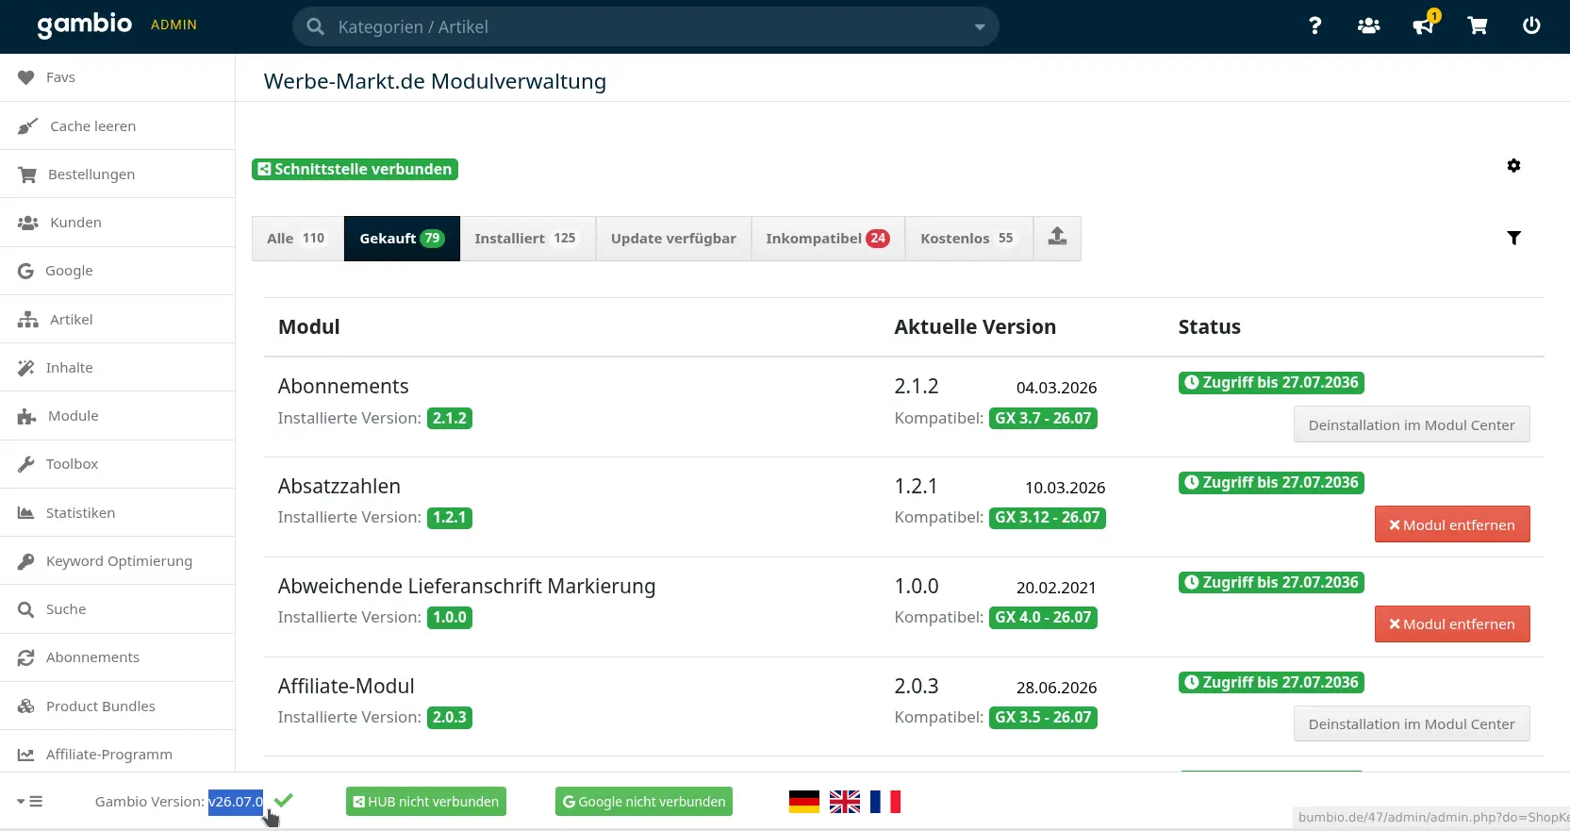The image size is (1570, 831).
Task: Switch to the Update verfügbar tab
Action: point(673,239)
